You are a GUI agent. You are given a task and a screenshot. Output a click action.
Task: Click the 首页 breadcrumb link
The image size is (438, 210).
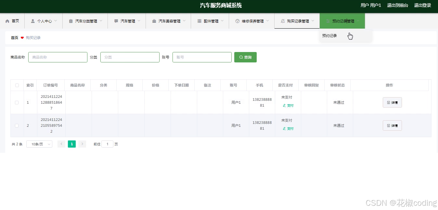pos(15,38)
